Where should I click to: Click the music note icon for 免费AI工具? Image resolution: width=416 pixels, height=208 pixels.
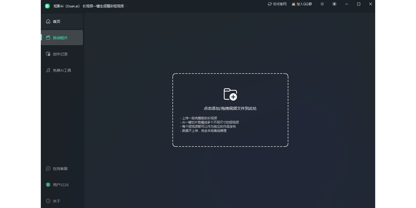(48, 70)
